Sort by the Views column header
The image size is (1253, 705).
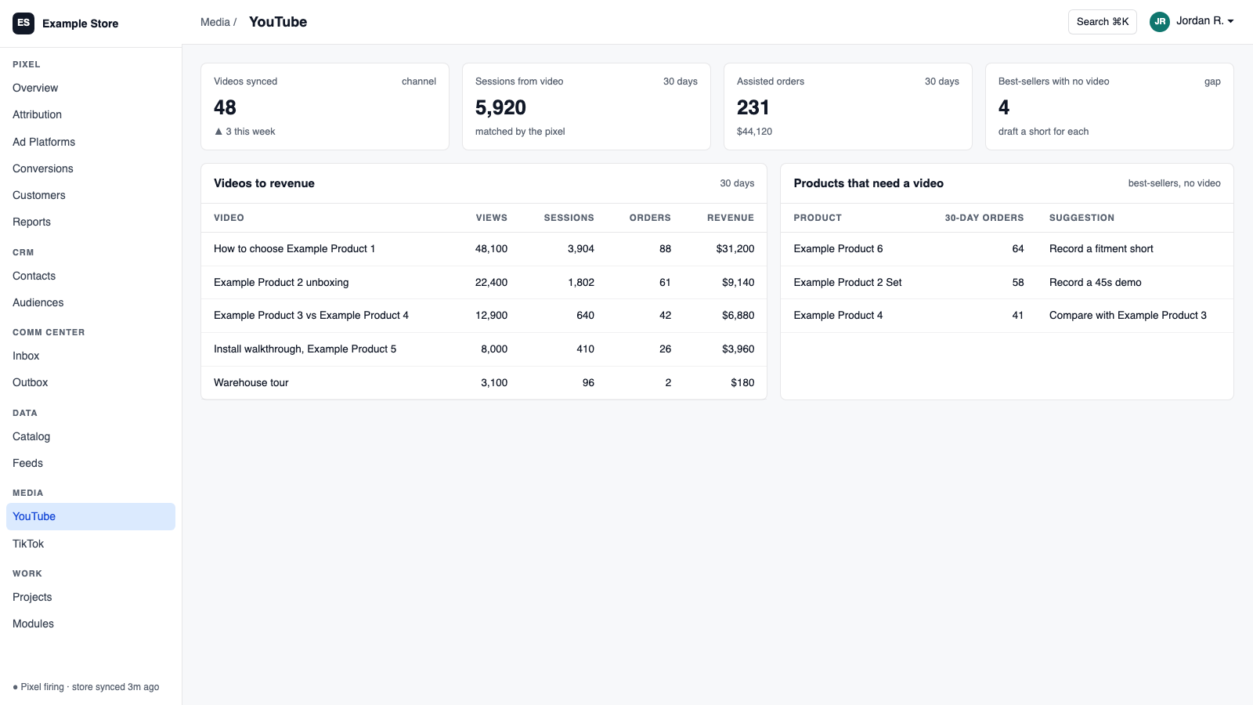(x=492, y=218)
